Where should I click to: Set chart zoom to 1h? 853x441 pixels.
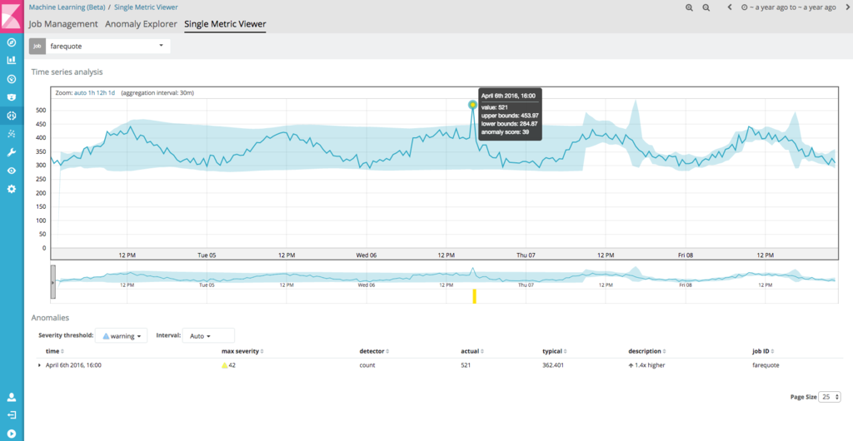(91, 93)
